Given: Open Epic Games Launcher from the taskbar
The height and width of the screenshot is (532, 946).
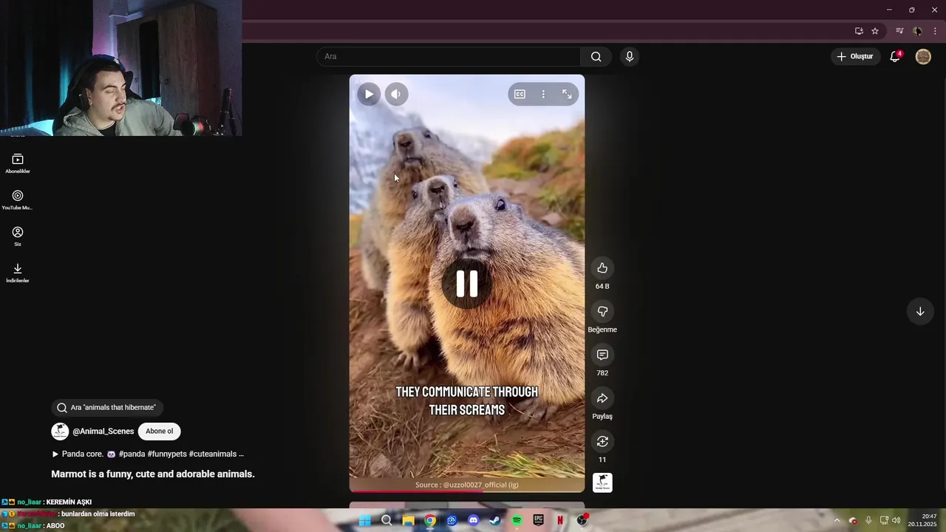Looking at the screenshot, I should click(x=539, y=520).
